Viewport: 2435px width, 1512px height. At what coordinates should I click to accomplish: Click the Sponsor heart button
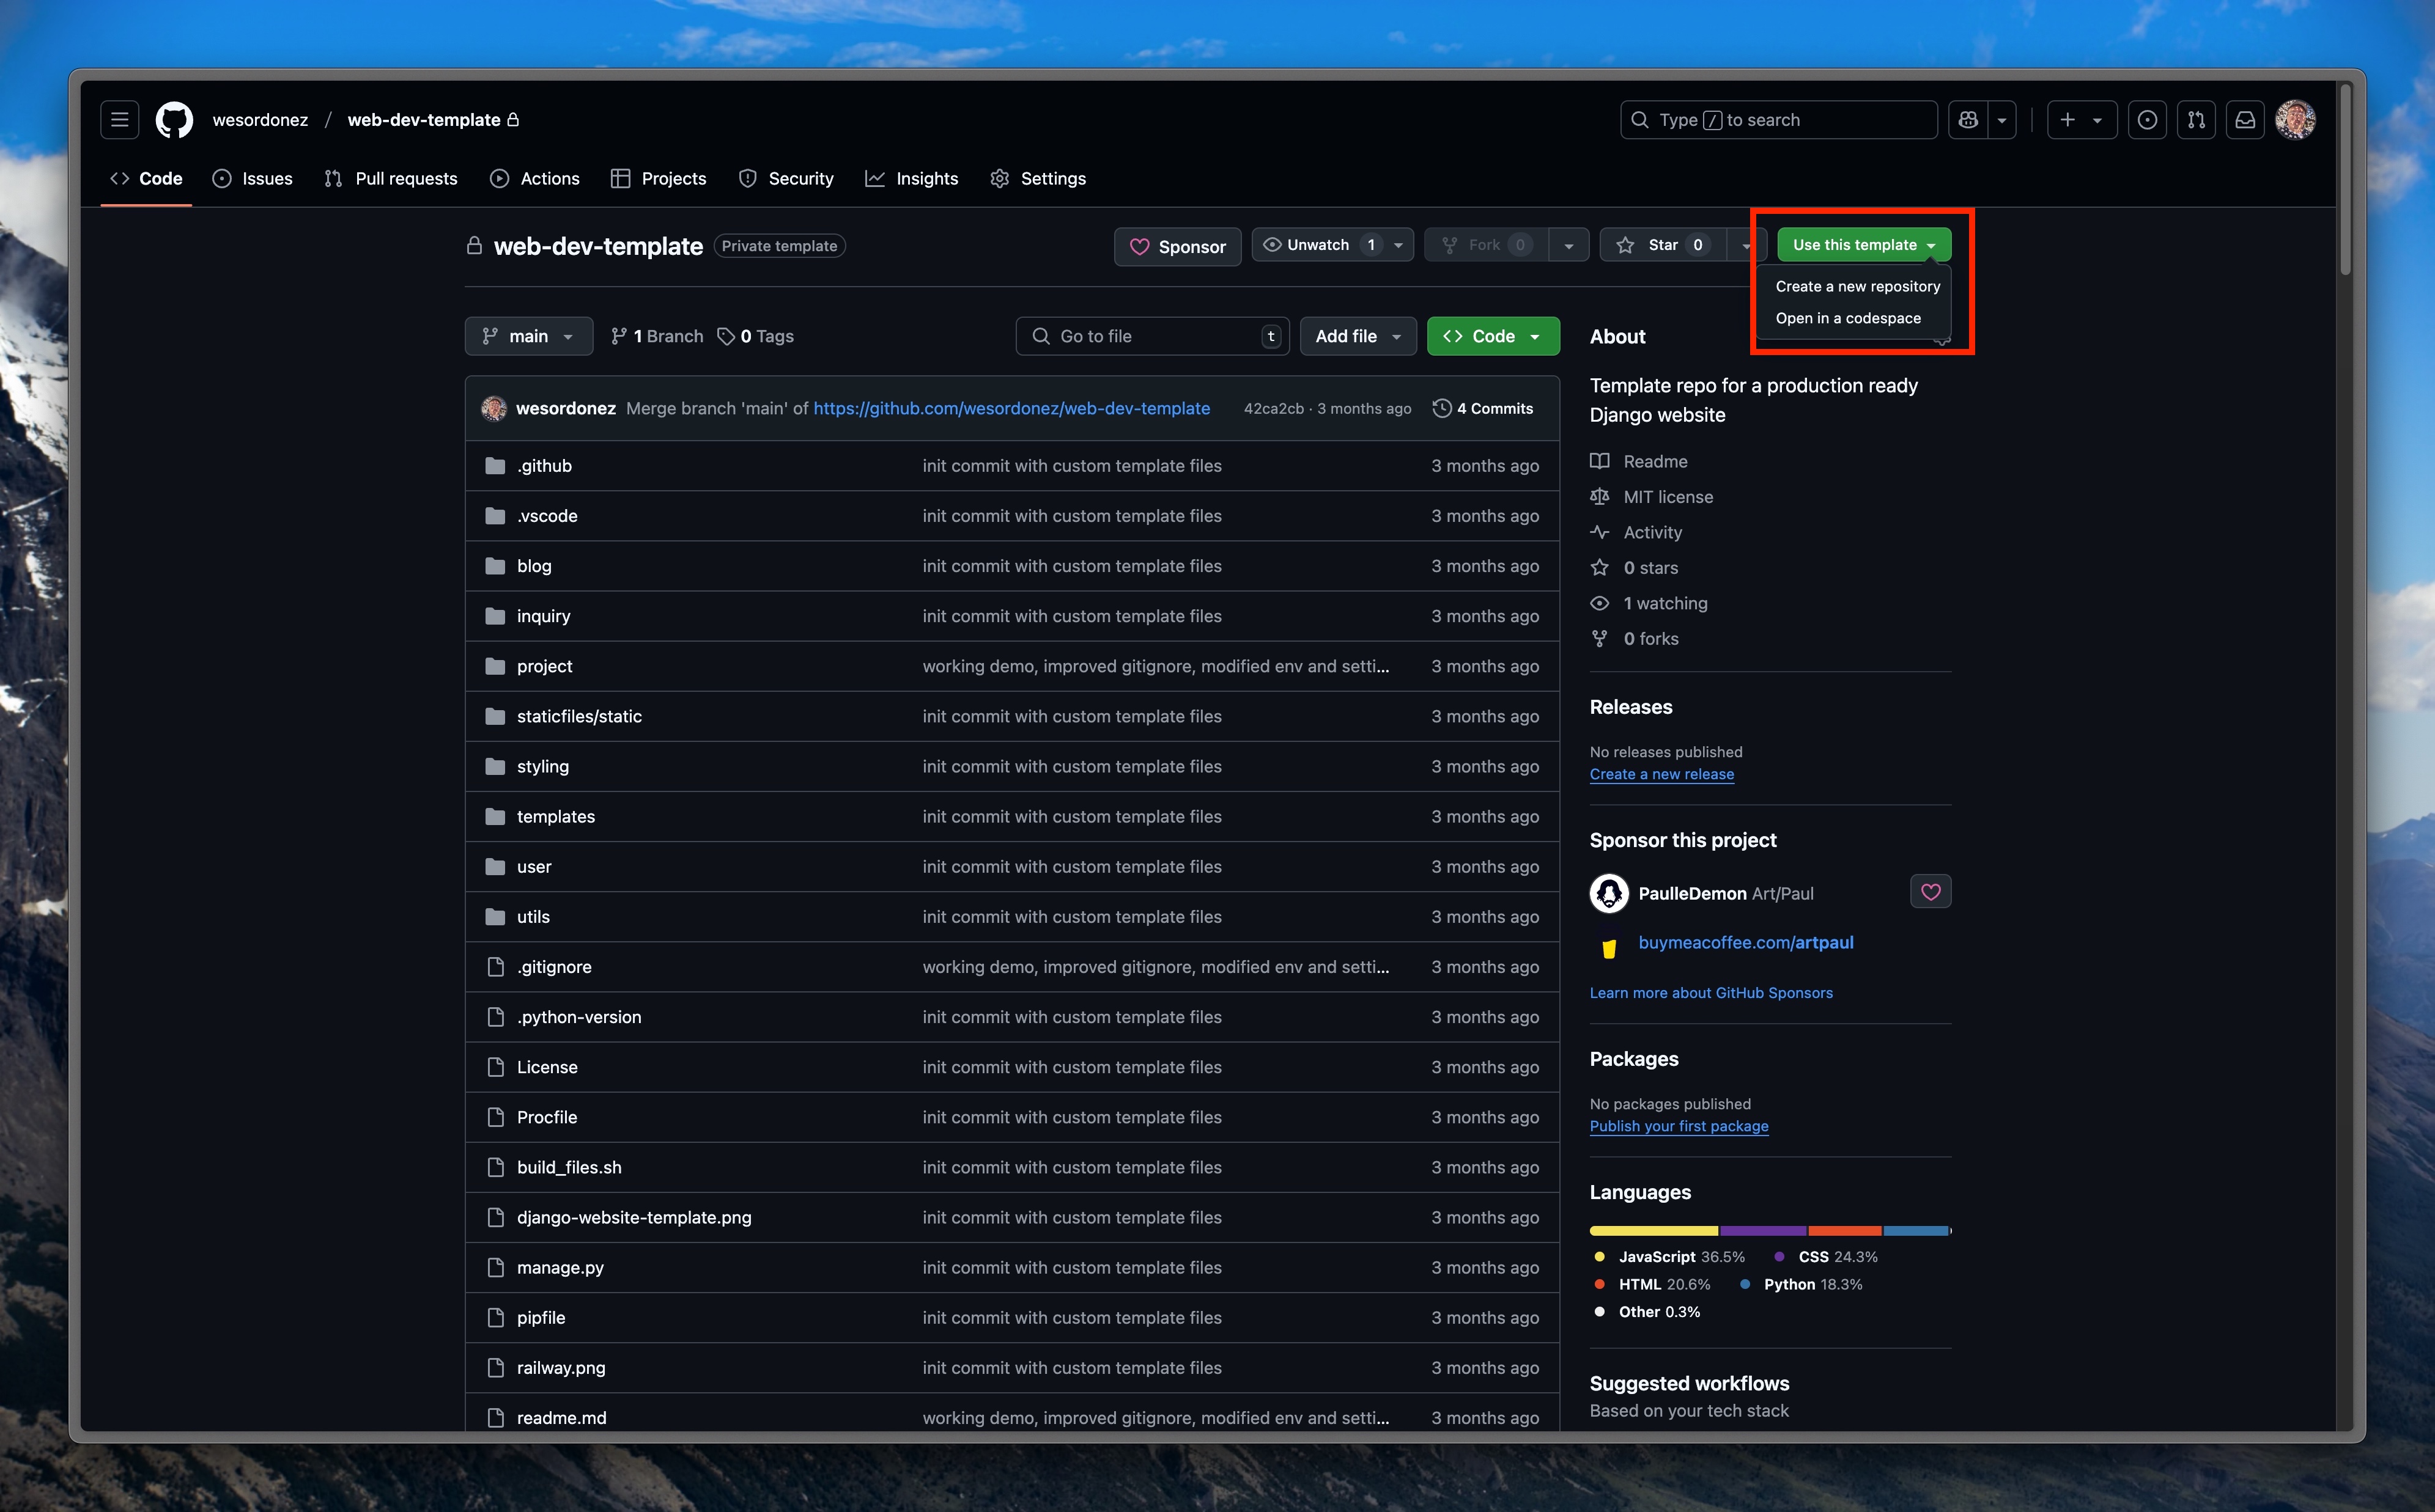point(1178,246)
